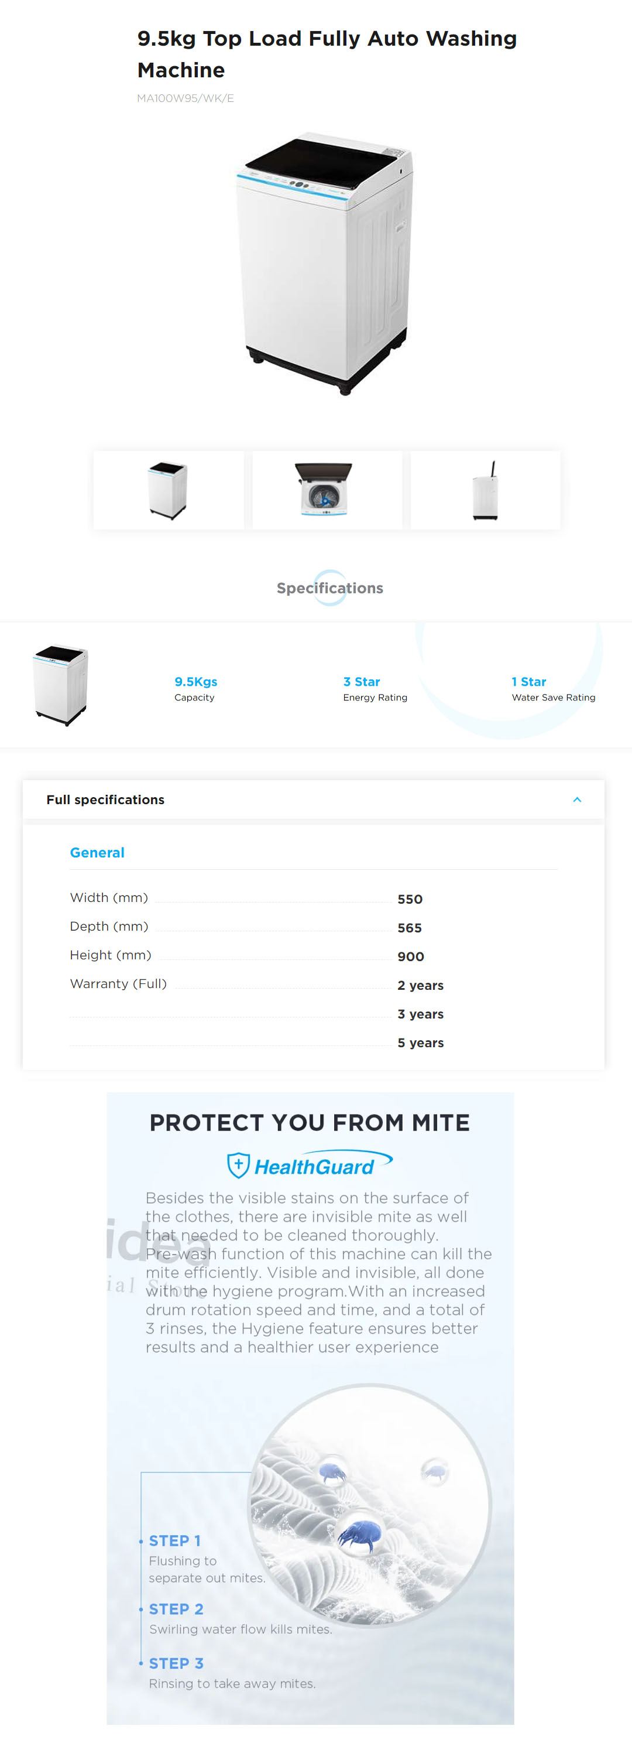The width and height of the screenshot is (632, 1753).
Task: Click the small washer icon in specs bar
Action: point(60,685)
